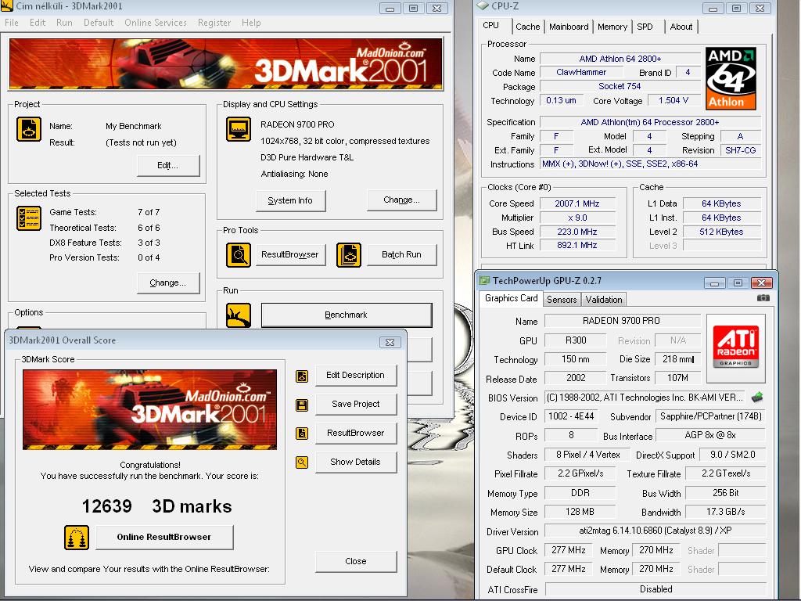The width and height of the screenshot is (801, 601).
Task: Click the Show Details button
Action: click(356, 462)
